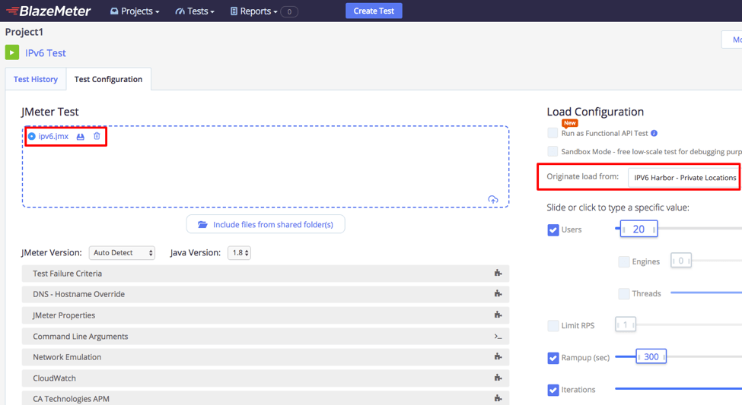Run IPv6 Test with green play icon
742x405 pixels.
coord(12,52)
